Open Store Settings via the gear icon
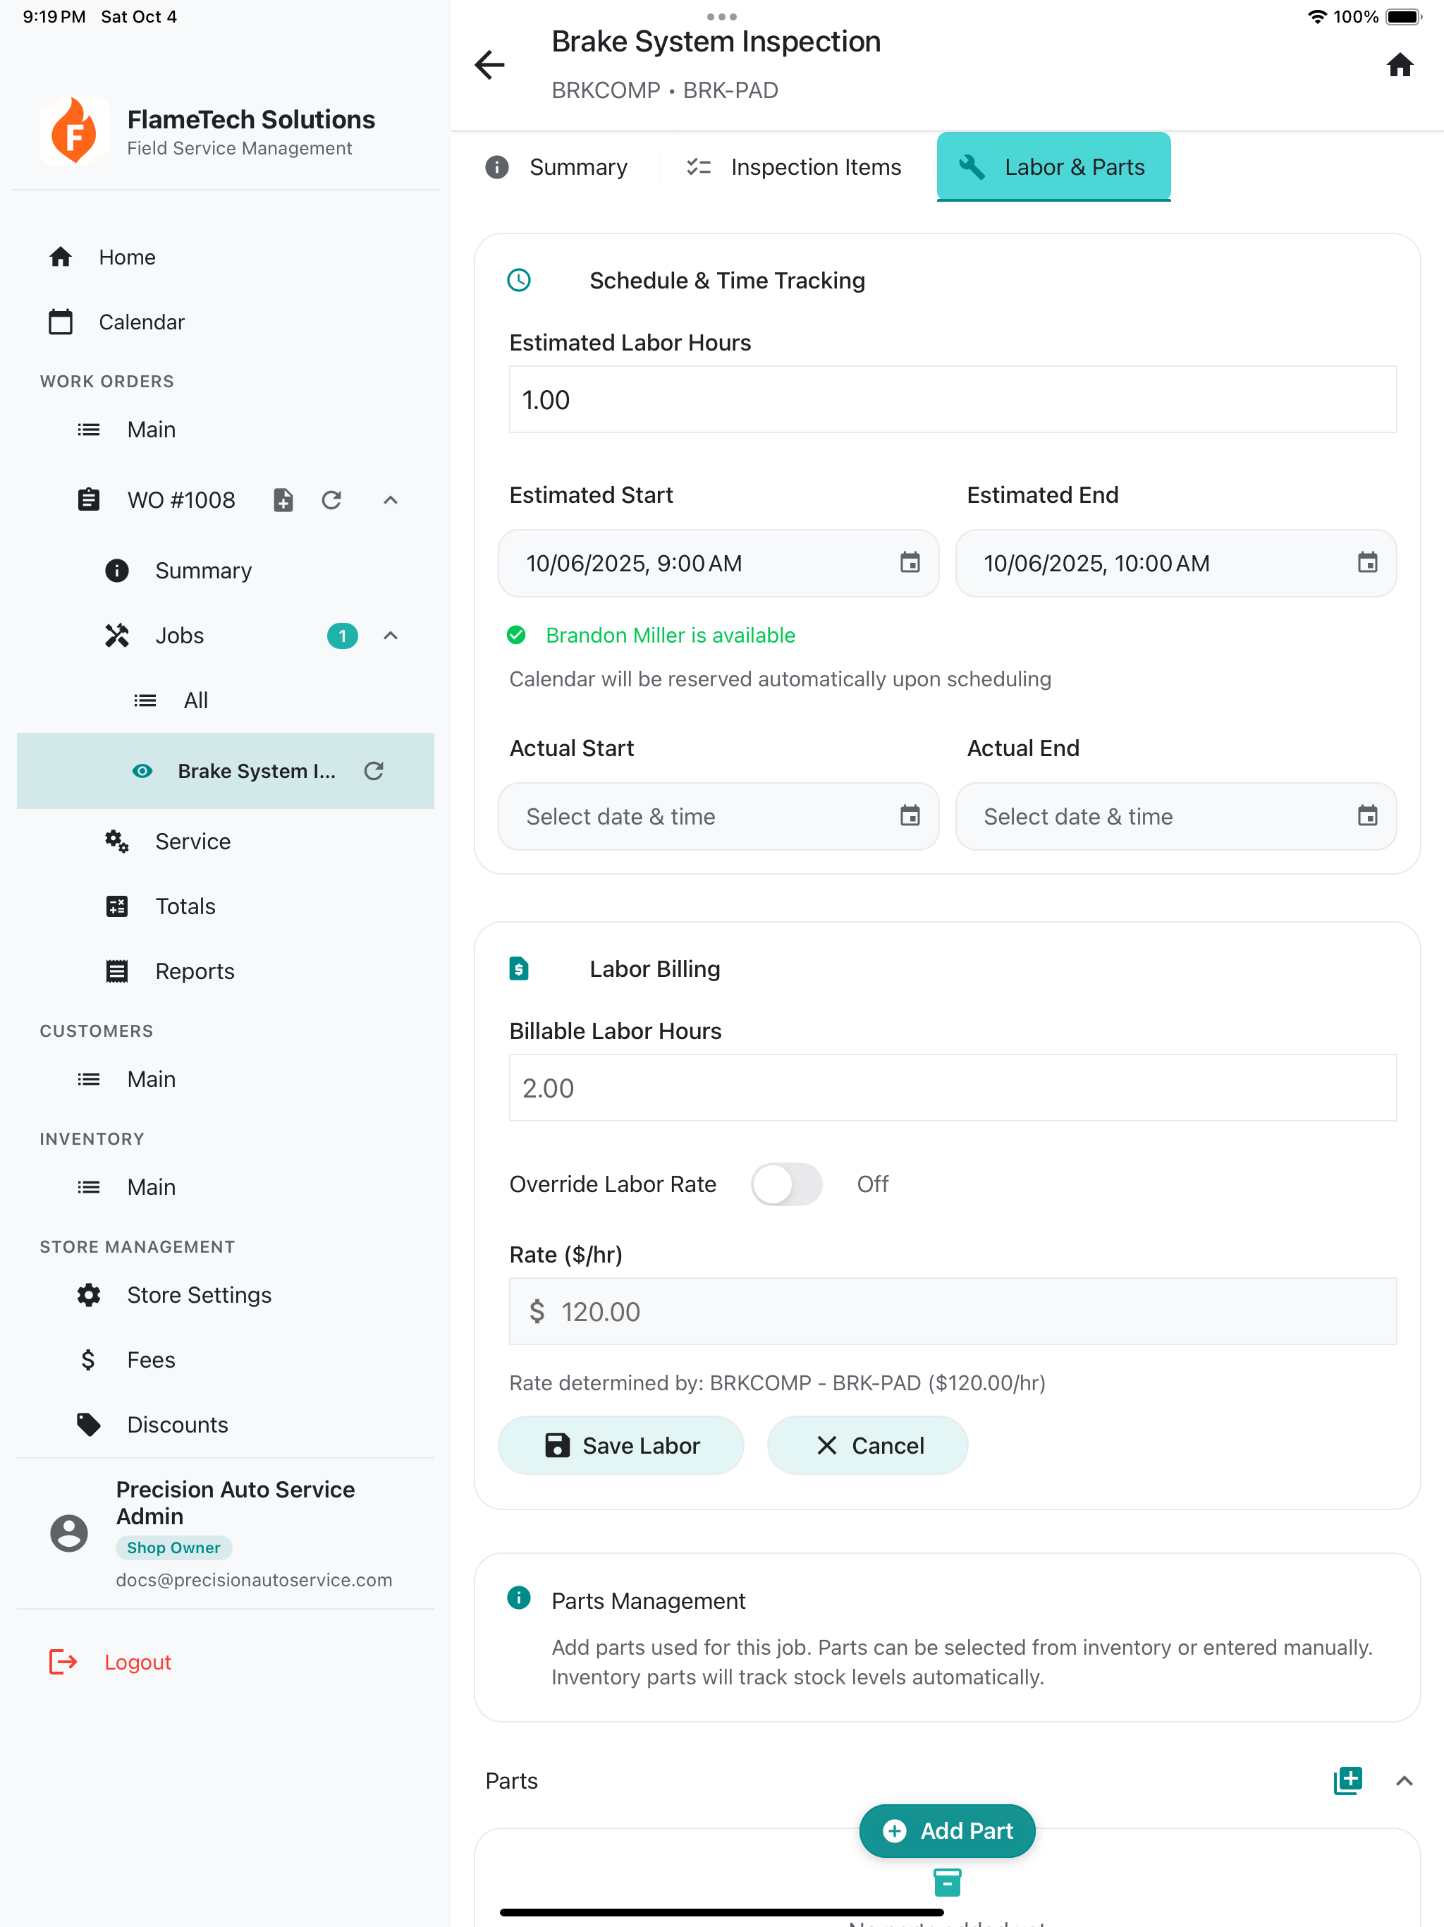 [87, 1296]
